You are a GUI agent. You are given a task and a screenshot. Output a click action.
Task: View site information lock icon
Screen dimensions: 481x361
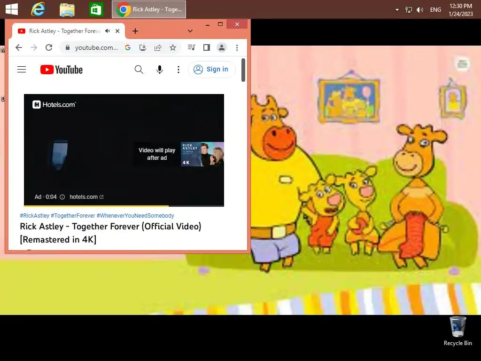point(68,47)
